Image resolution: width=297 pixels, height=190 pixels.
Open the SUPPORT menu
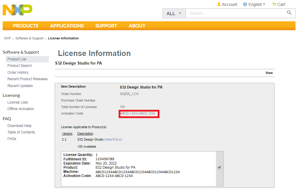106,26
